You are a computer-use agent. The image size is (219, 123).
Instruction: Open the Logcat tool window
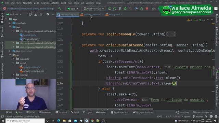click(88, 112)
